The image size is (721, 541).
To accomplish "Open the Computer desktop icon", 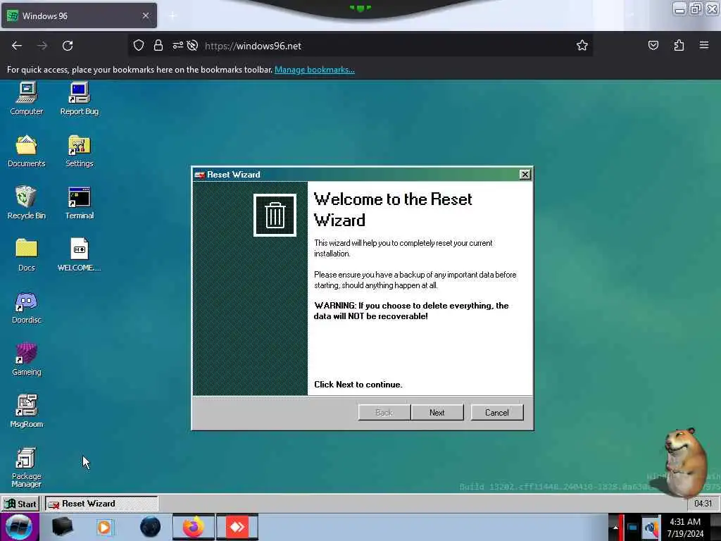I will pos(27,99).
